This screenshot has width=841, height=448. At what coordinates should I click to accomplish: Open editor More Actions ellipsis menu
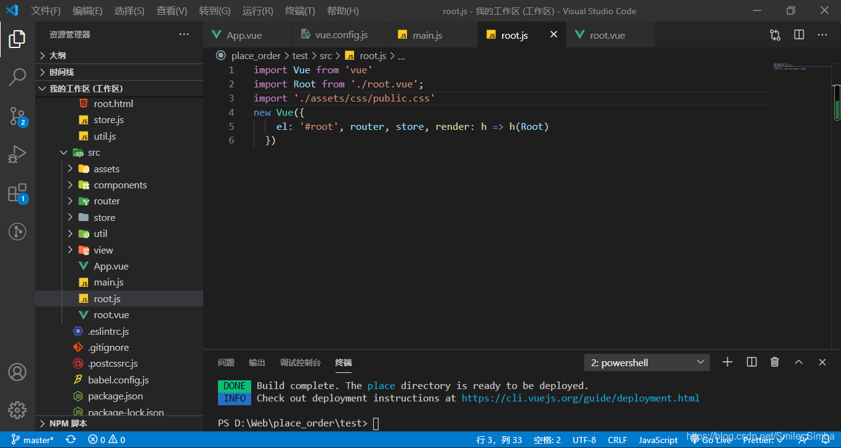pyautogui.click(x=823, y=35)
